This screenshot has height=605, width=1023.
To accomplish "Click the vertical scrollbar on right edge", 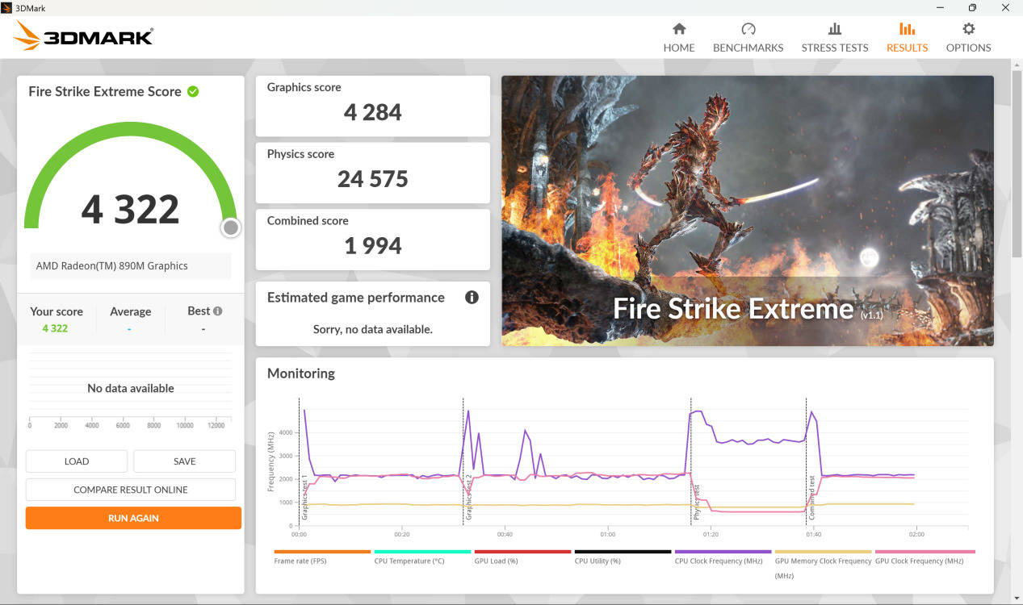I will pyautogui.click(x=1016, y=161).
